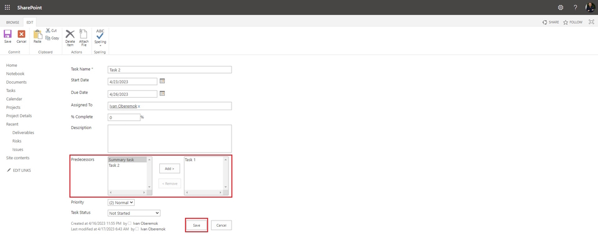Click the Delete Item icon
Image resolution: width=598 pixels, height=240 pixels.
click(x=70, y=33)
